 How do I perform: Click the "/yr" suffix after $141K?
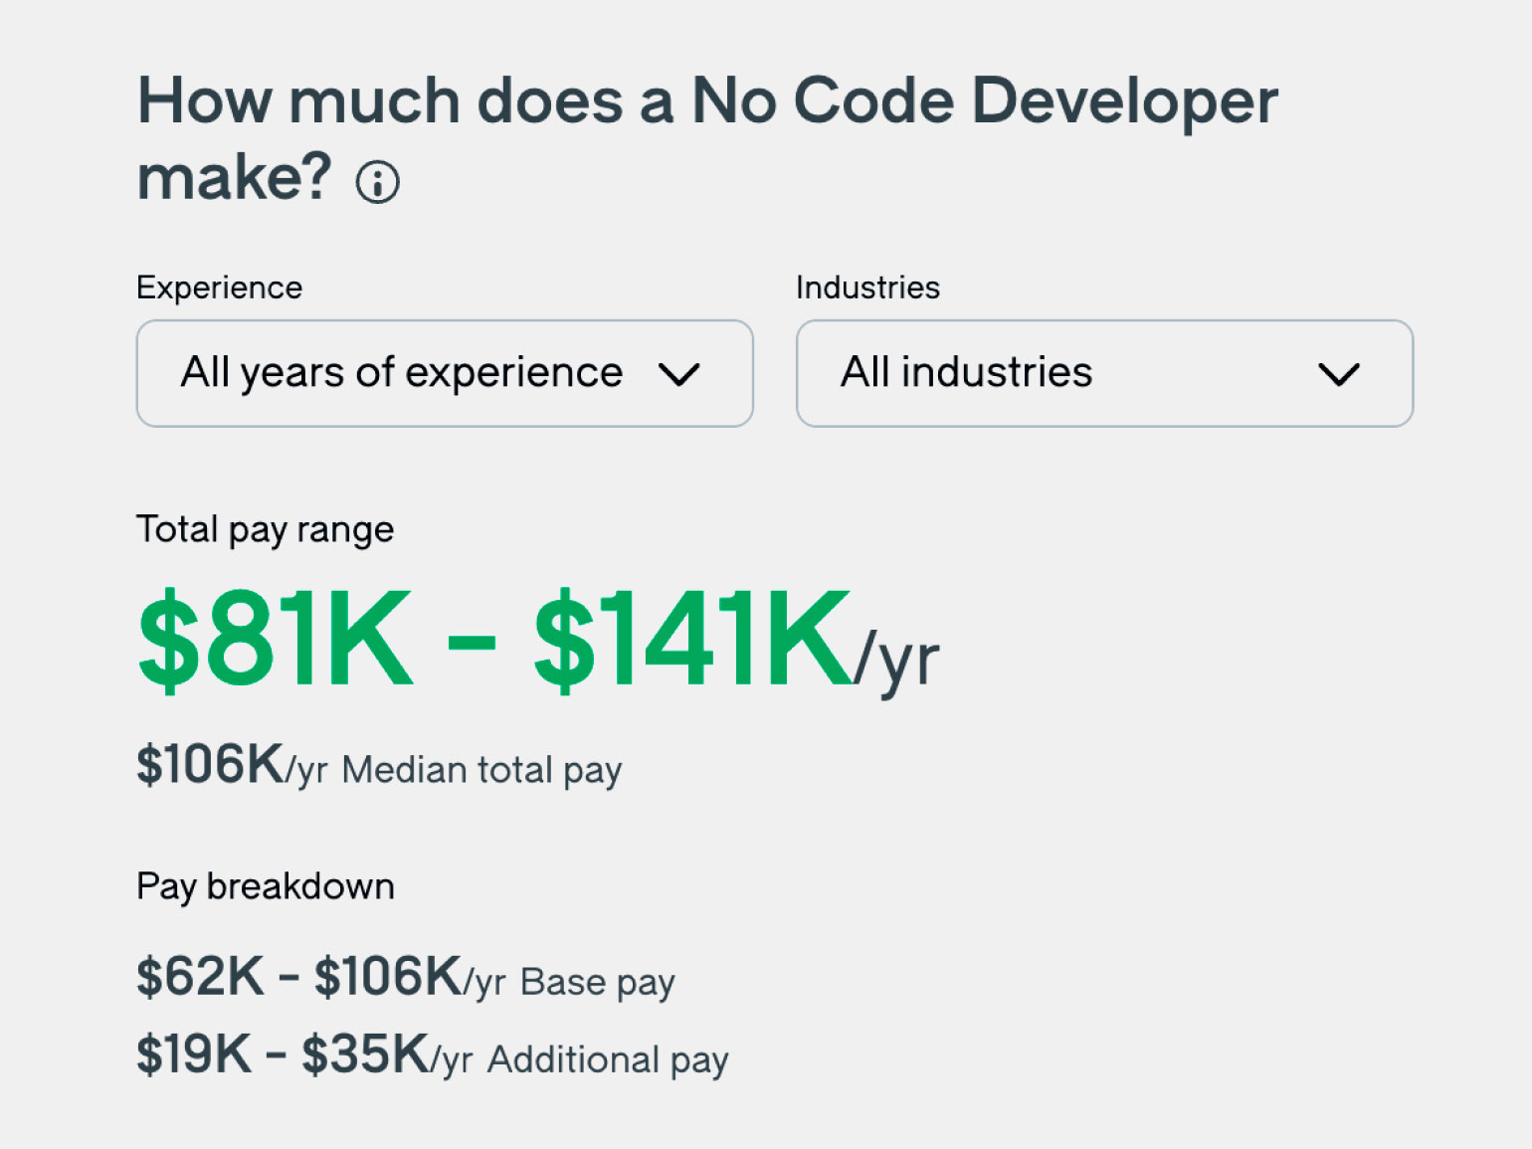tap(897, 659)
